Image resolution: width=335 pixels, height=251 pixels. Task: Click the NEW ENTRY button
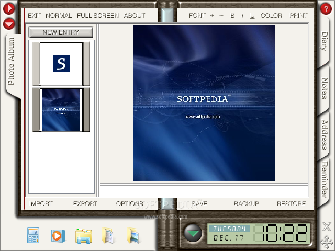tap(61, 32)
